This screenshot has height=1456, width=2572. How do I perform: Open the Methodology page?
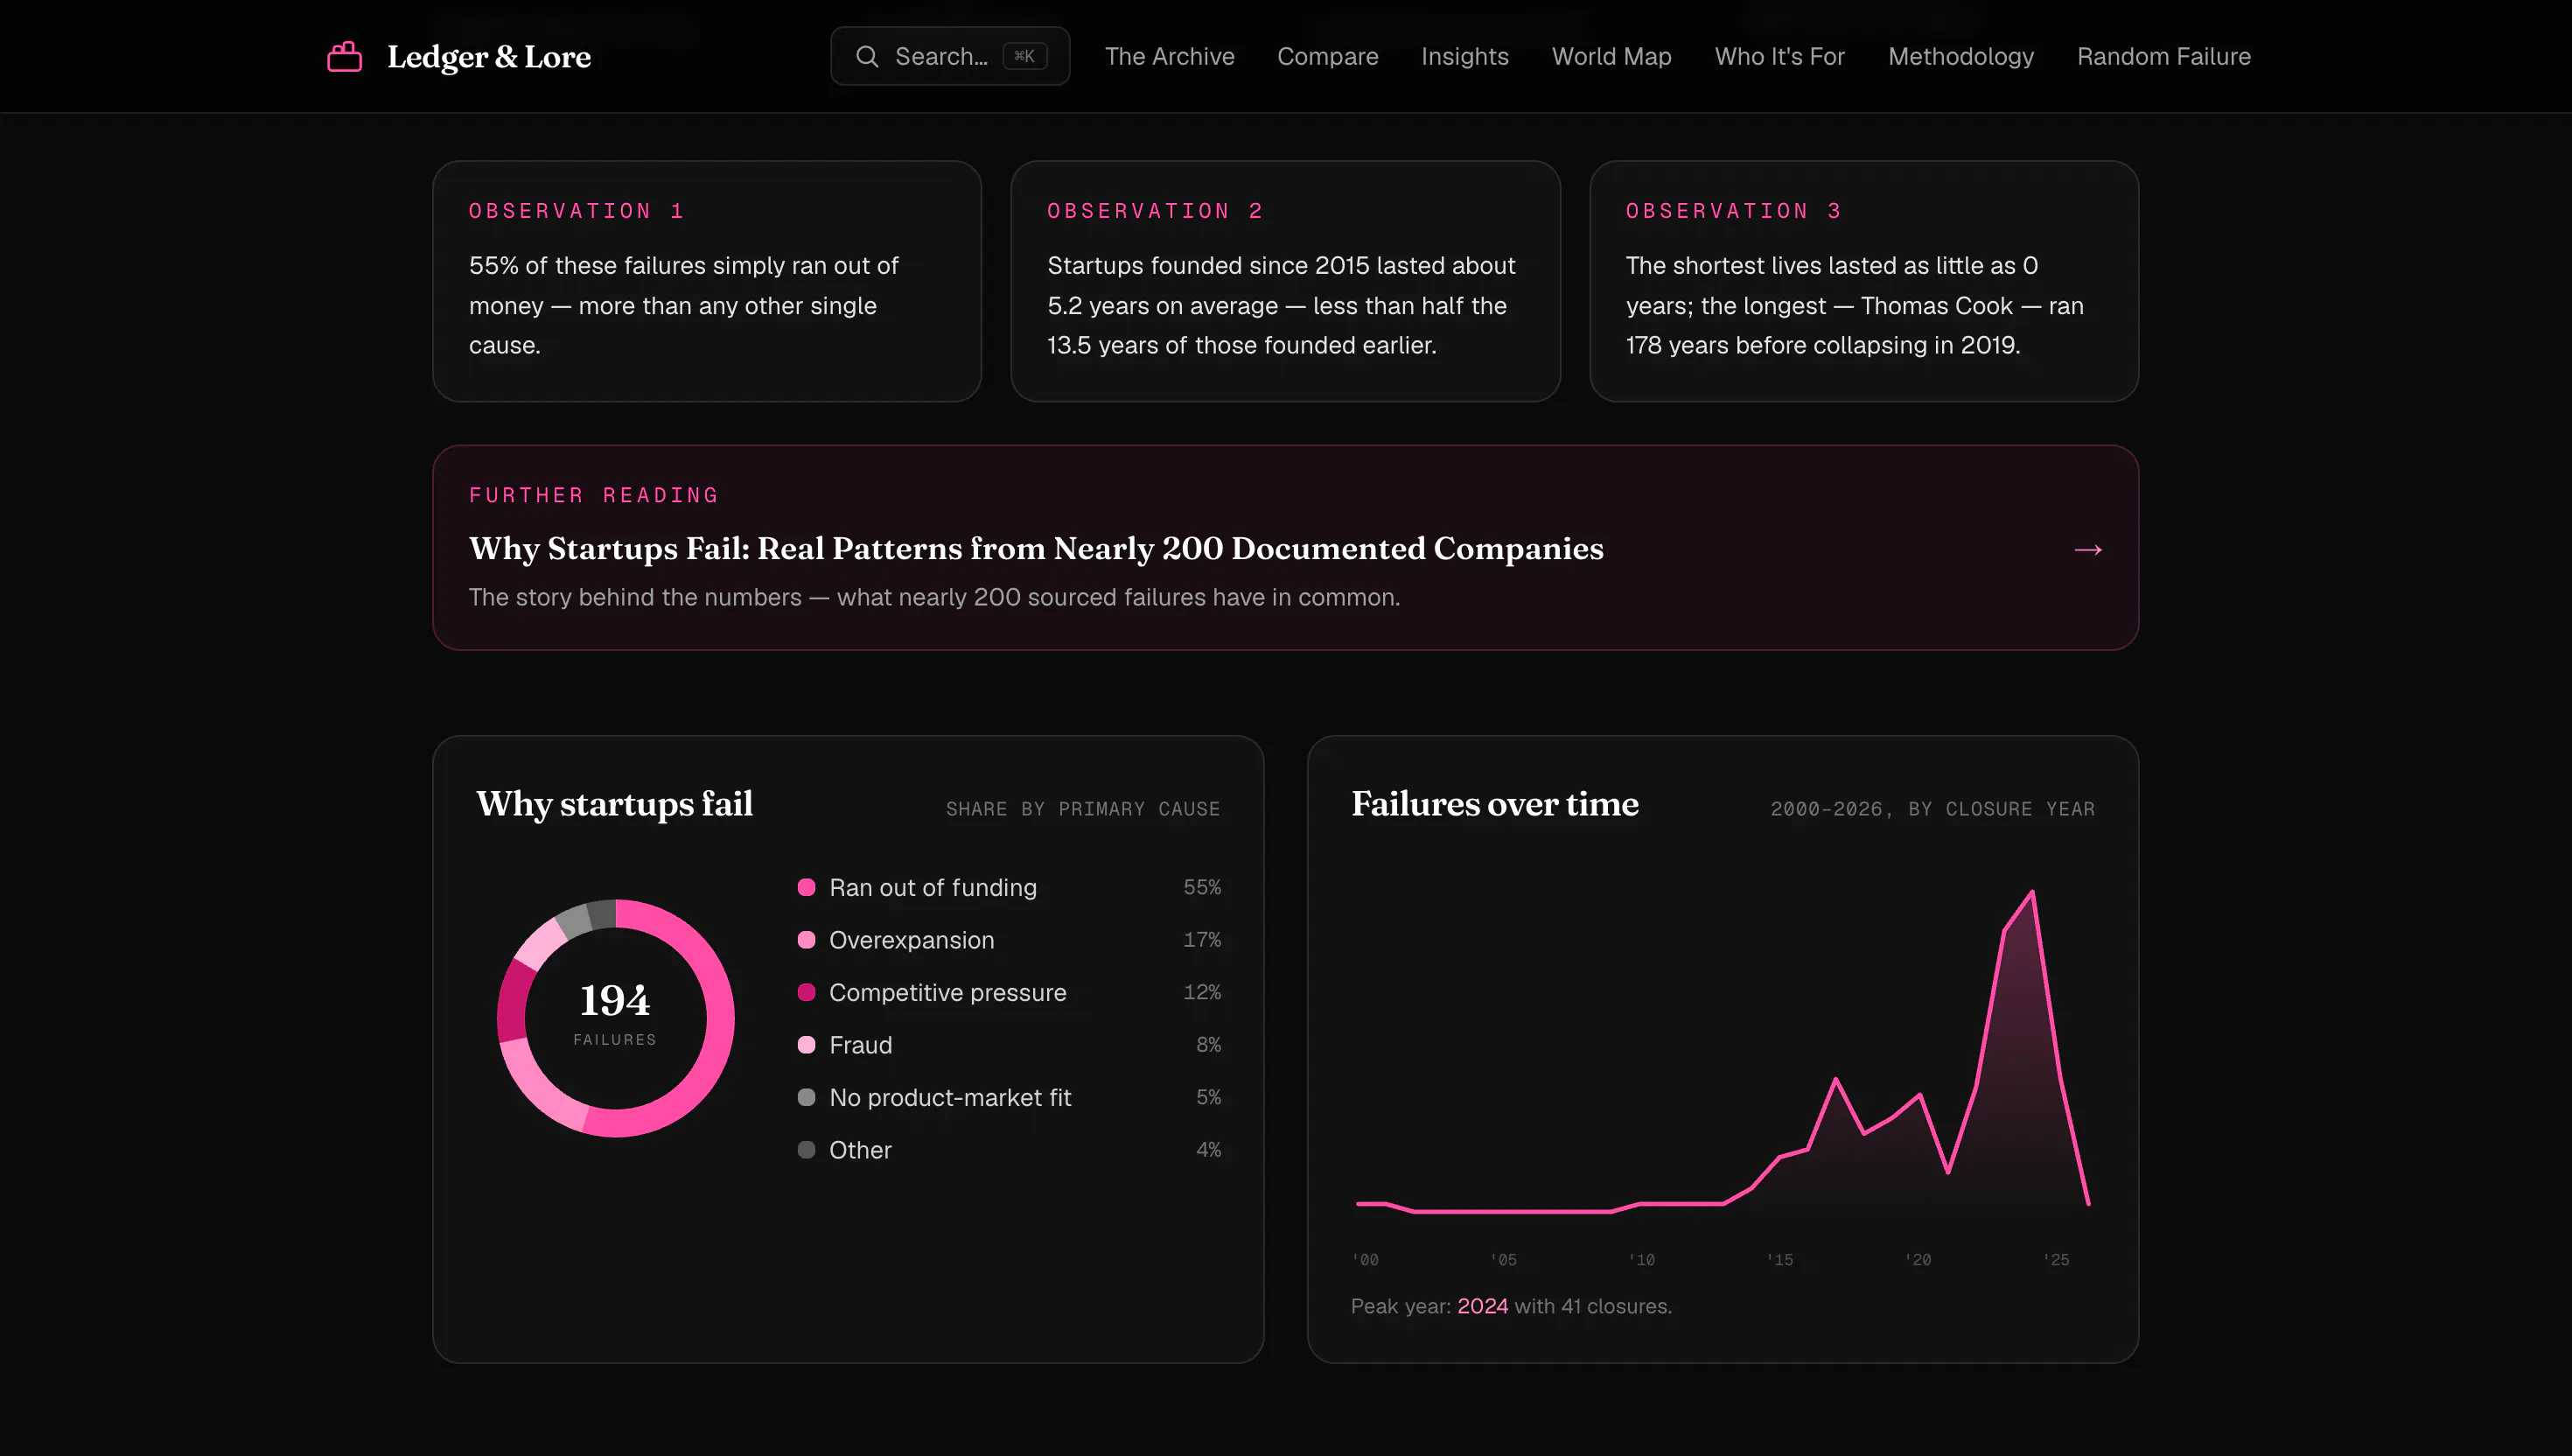pyautogui.click(x=1960, y=56)
